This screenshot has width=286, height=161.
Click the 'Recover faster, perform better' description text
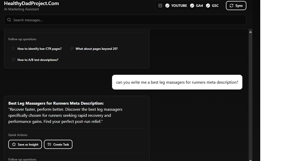pos(65,115)
